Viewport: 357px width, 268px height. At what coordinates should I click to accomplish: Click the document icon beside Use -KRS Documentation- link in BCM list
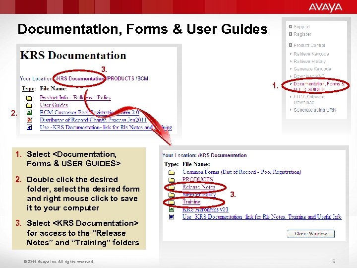(x=29, y=128)
